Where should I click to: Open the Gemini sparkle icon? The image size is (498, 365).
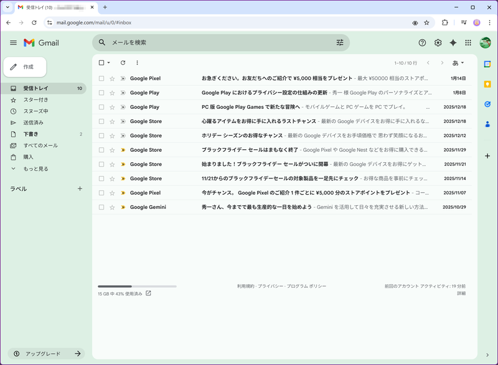click(454, 43)
